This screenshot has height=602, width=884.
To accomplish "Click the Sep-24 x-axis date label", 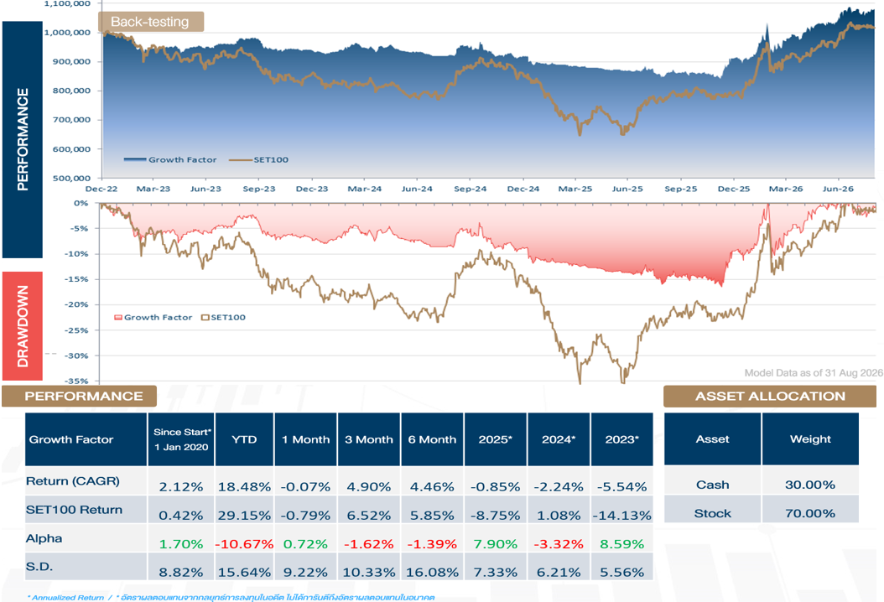I will click(471, 189).
